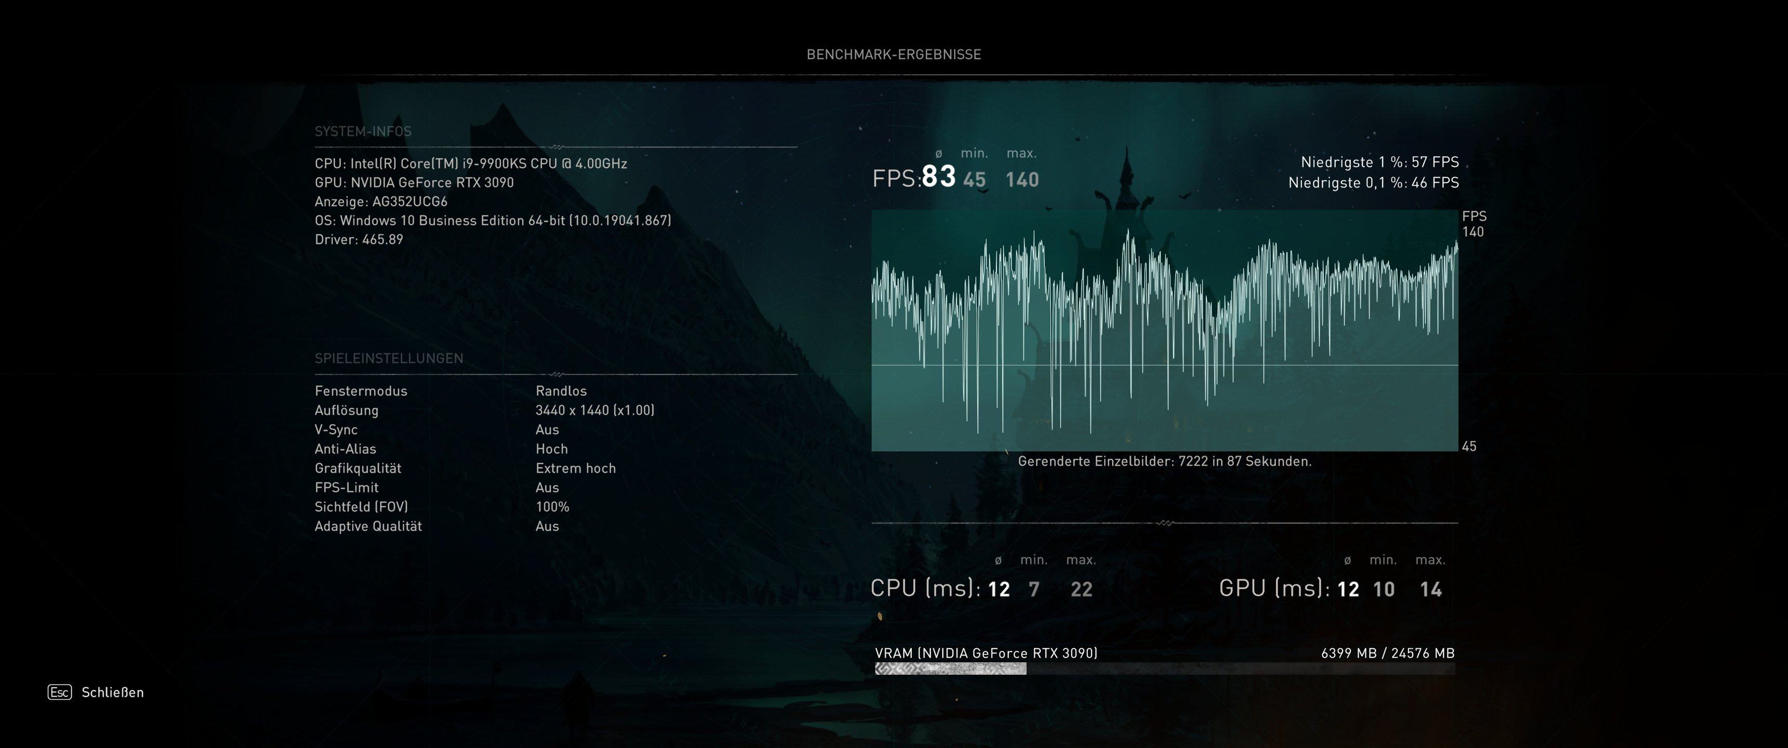The width and height of the screenshot is (1788, 748).
Task: Click the Schließen button label
Action: [x=112, y=692]
